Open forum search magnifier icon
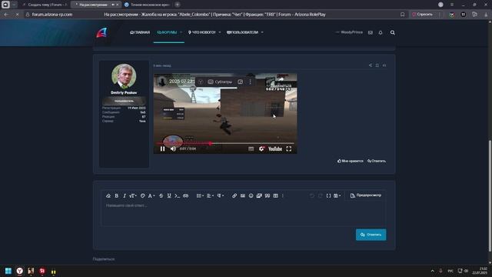 coord(393,32)
